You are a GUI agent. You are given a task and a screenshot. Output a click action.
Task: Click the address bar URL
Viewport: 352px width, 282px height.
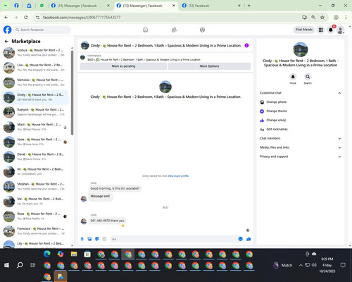[x=82, y=18]
